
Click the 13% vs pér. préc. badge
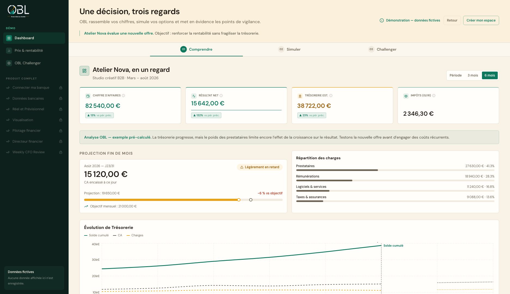pos(99,115)
